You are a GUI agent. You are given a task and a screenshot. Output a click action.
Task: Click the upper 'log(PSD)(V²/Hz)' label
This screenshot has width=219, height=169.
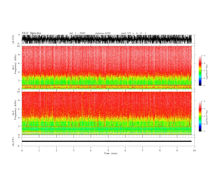(207, 72)
